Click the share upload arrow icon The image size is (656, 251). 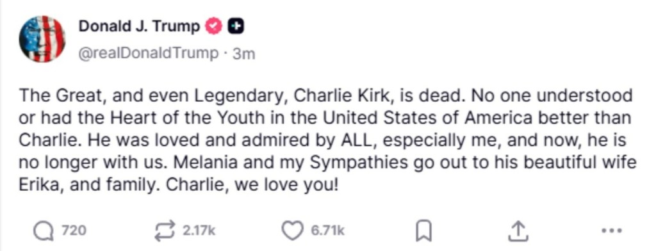tap(518, 231)
